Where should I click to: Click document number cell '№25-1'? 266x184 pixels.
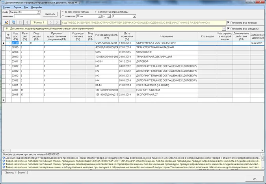click(107, 61)
